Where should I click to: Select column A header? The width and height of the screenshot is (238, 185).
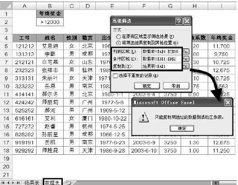24,6
